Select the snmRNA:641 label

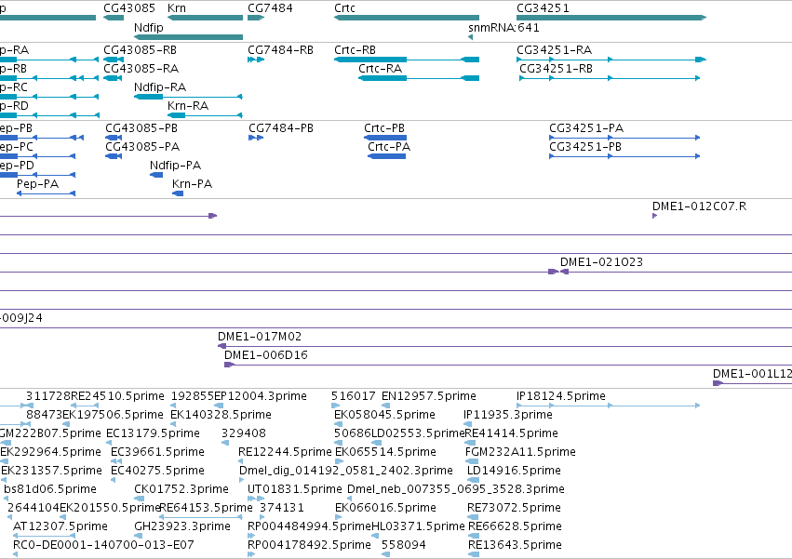[x=503, y=27]
